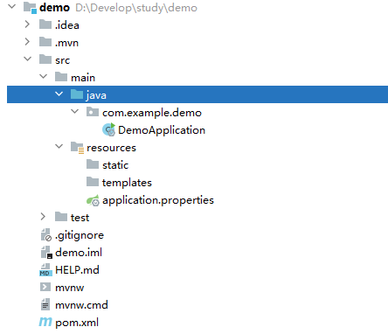Select the .mvn tree row
This screenshot has width=388, height=334.
pyautogui.click(x=197, y=43)
